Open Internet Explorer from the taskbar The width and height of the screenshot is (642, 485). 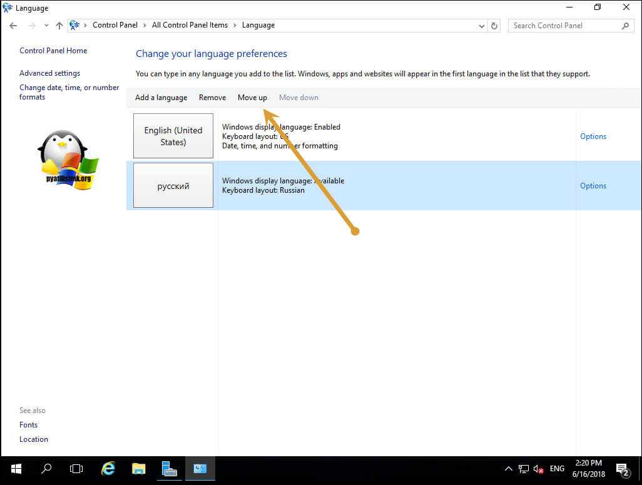[x=108, y=468]
